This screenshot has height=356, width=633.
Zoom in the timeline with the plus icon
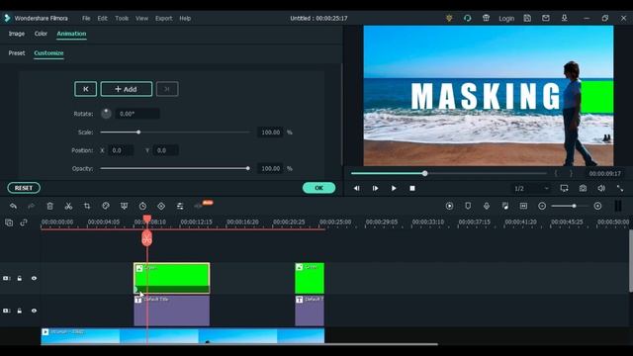[597, 206]
